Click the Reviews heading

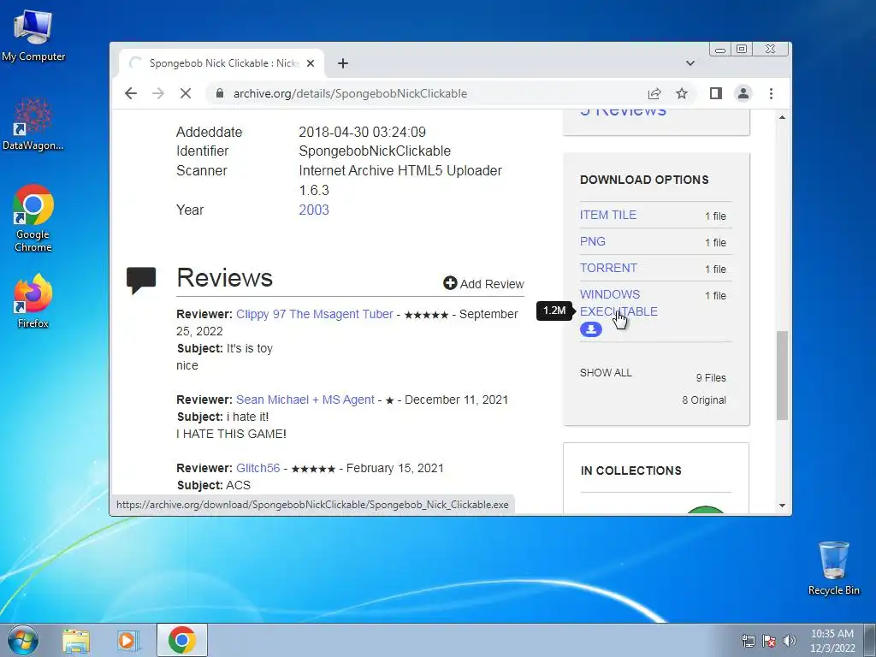[x=225, y=278]
